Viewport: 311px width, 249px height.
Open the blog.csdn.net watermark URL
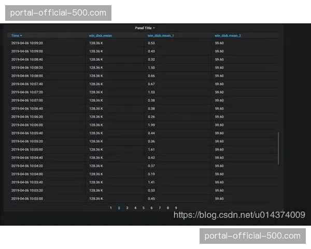click(x=239, y=215)
